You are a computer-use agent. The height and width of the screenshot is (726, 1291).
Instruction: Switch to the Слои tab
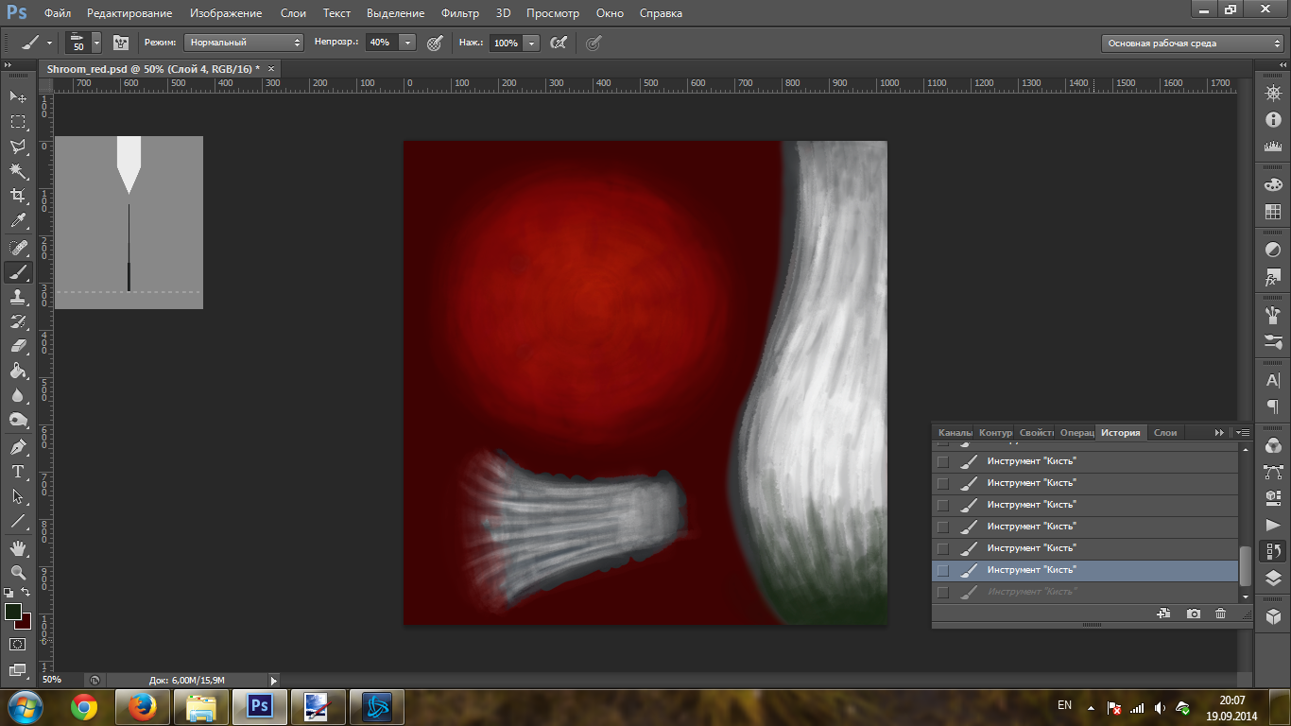[x=1165, y=432]
